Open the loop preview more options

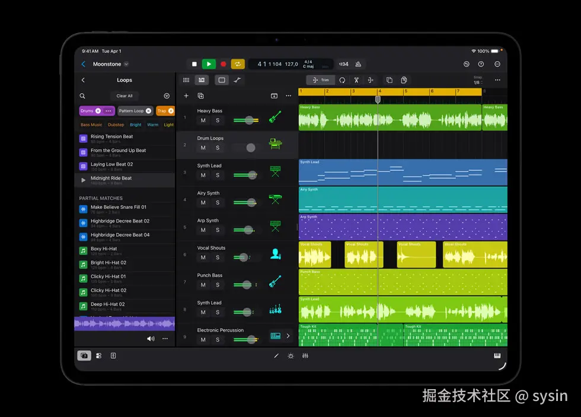click(x=165, y=339)
